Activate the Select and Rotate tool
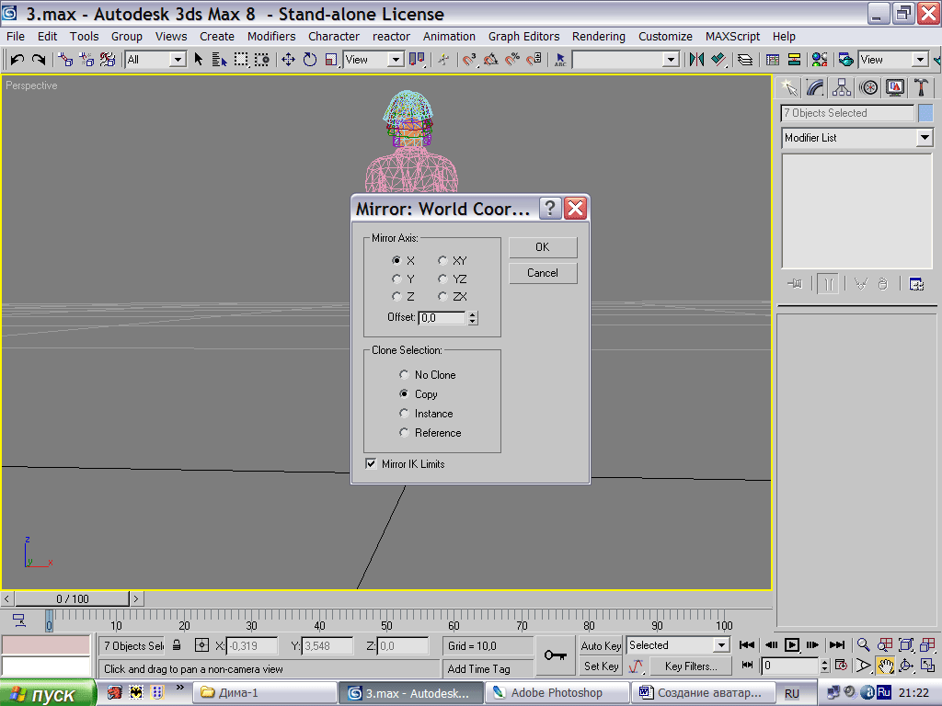942x706 pixels. point(310,60)
